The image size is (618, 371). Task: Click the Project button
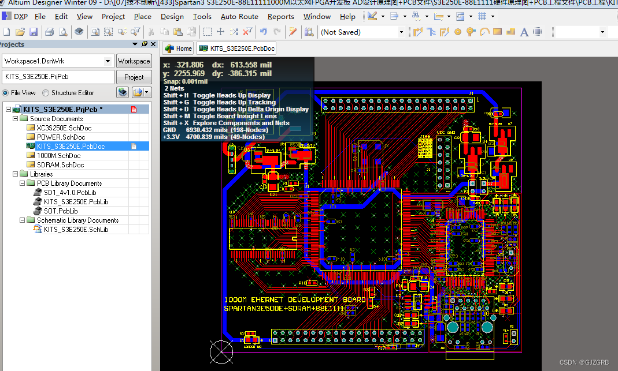click(x=134, y=77)
